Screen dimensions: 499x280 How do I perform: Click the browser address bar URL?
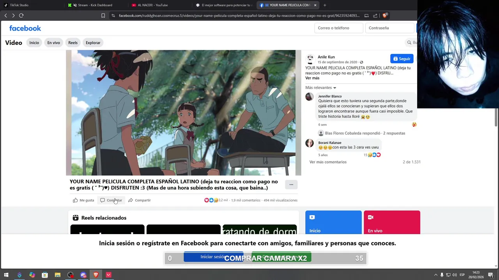[x=239, y=16]
